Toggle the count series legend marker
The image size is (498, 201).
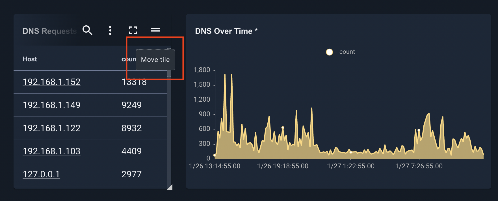pos(329,52)
